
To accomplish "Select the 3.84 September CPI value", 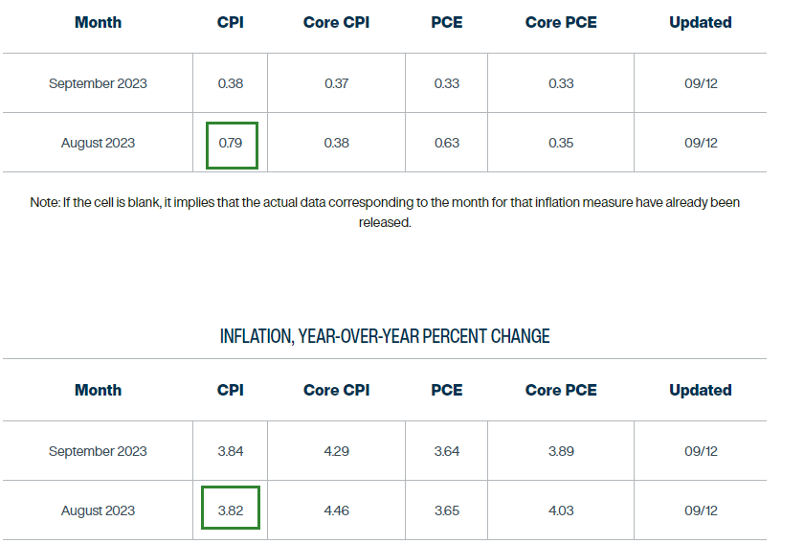I will pyautogui.click(x=231, y=451).
